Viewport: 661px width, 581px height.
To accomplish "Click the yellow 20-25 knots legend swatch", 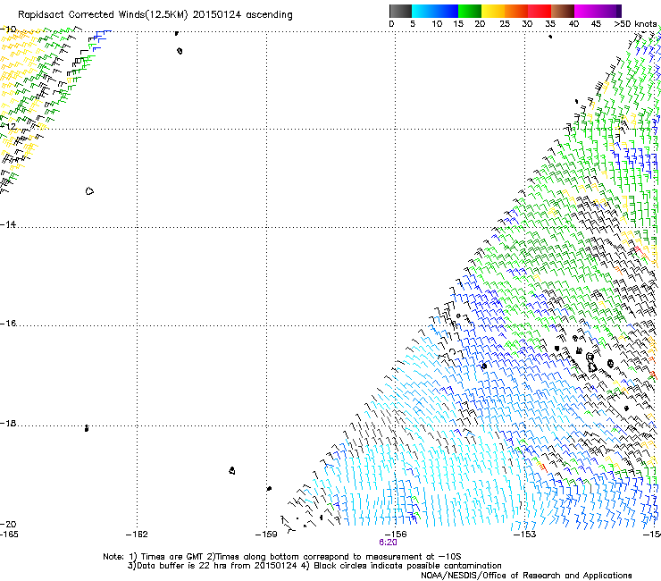I will [x=493, y=11].
